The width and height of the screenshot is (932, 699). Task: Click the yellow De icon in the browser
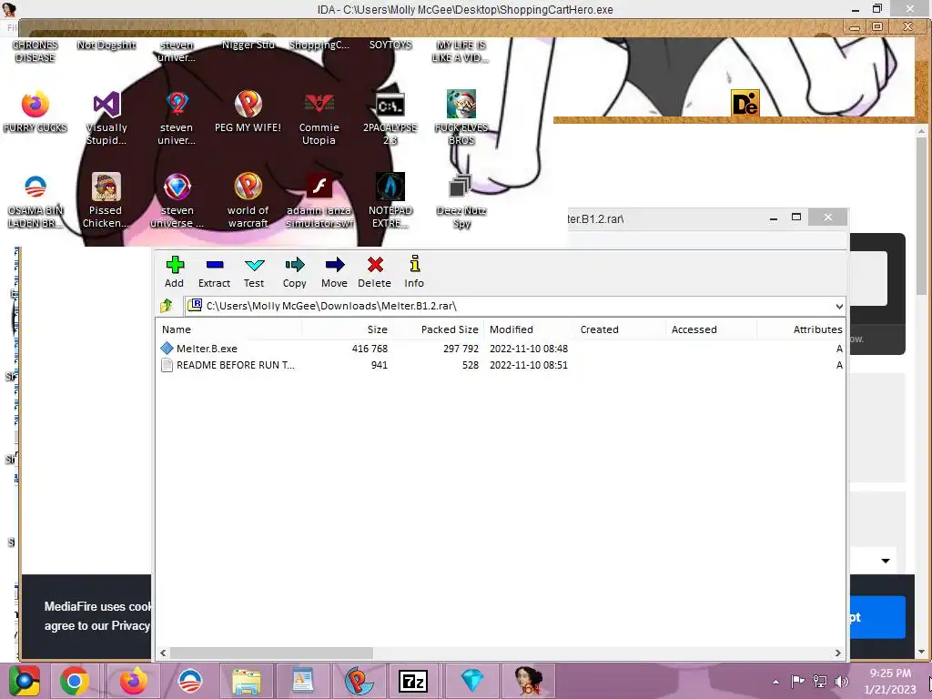pos(745,104)
